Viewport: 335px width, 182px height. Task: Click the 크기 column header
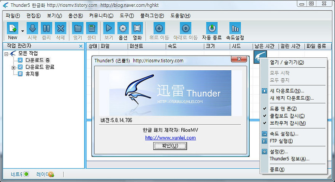point(217,46)
